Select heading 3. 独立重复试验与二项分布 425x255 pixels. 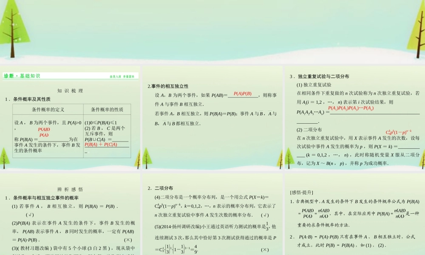tap(319, 76)
